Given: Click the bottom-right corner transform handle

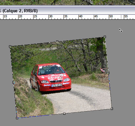Looking at the screenshot, I should pyautogui.click(x=112, y=109).
